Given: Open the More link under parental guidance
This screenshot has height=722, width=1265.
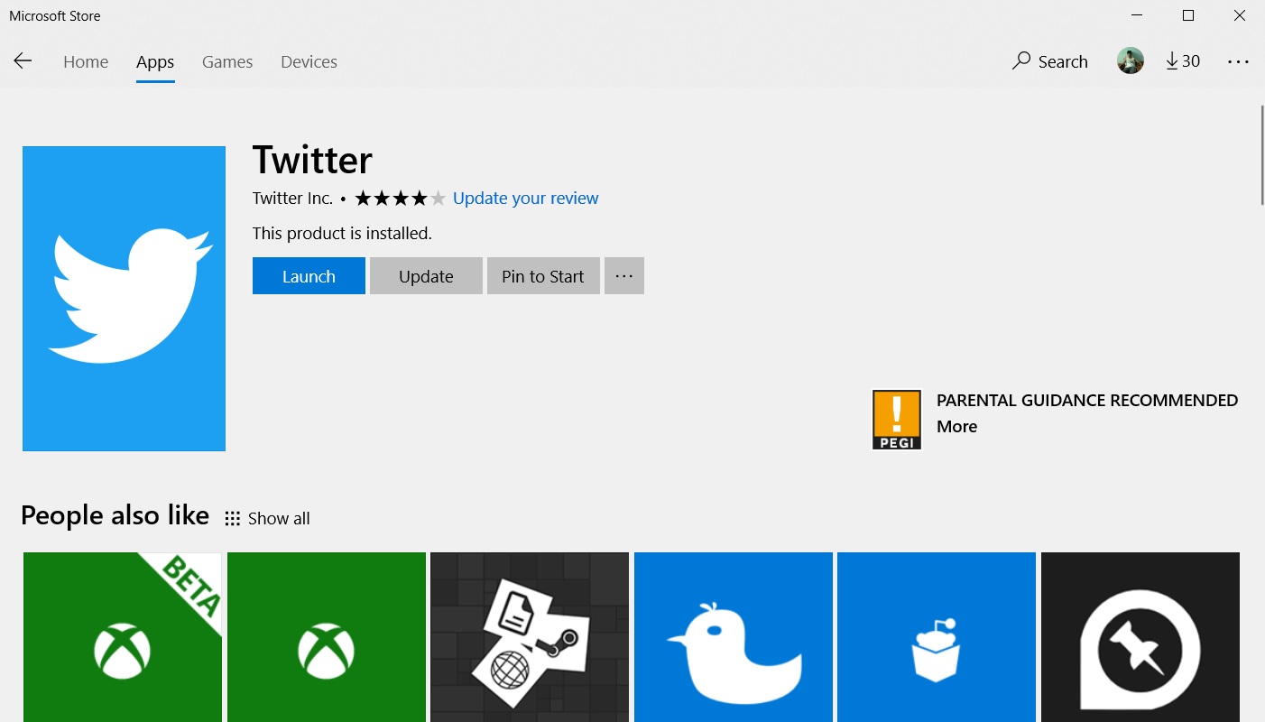Looking at the screenshot, I should coord(956,427).
